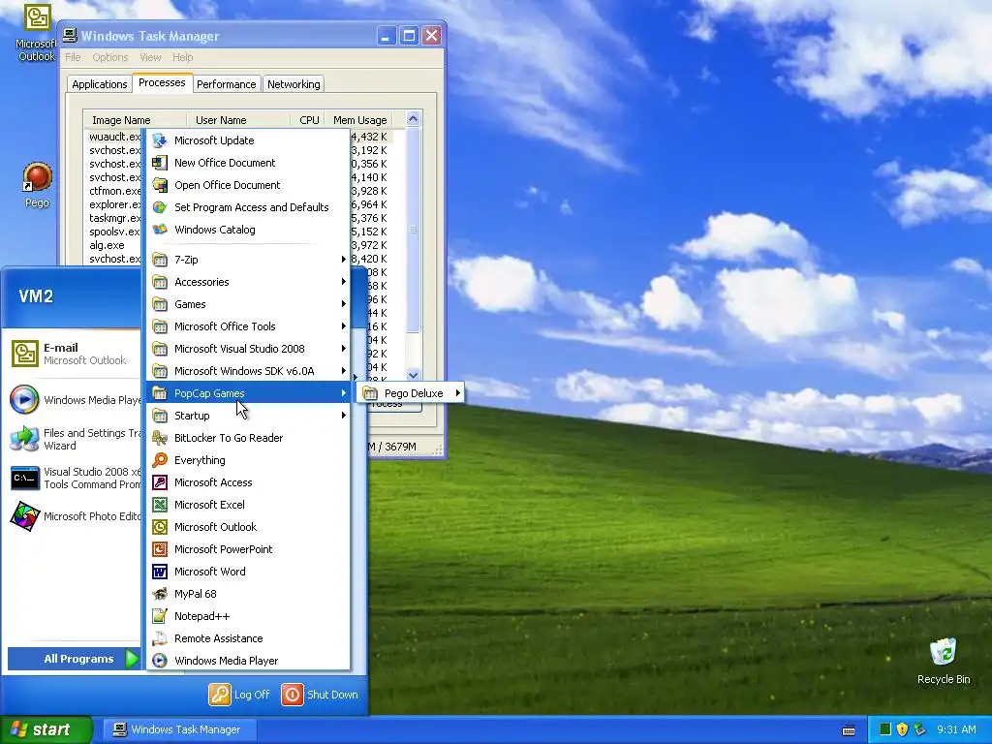
Task: Open Windows Media Player in All Programs list
Action: point(248,661)
